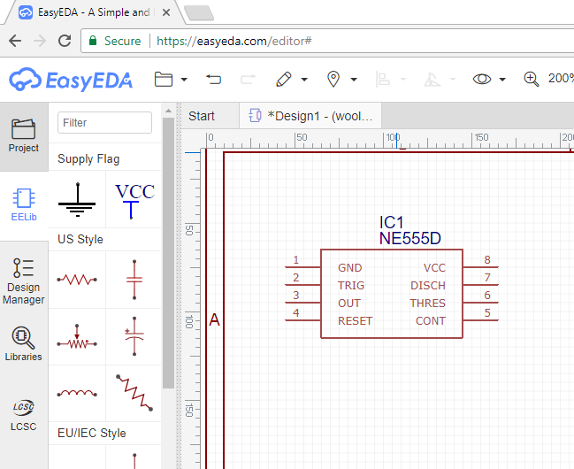Viewport: 574px width, 469px height.
Task: Select the inductor coil symbol
Action: pos(77,394)
